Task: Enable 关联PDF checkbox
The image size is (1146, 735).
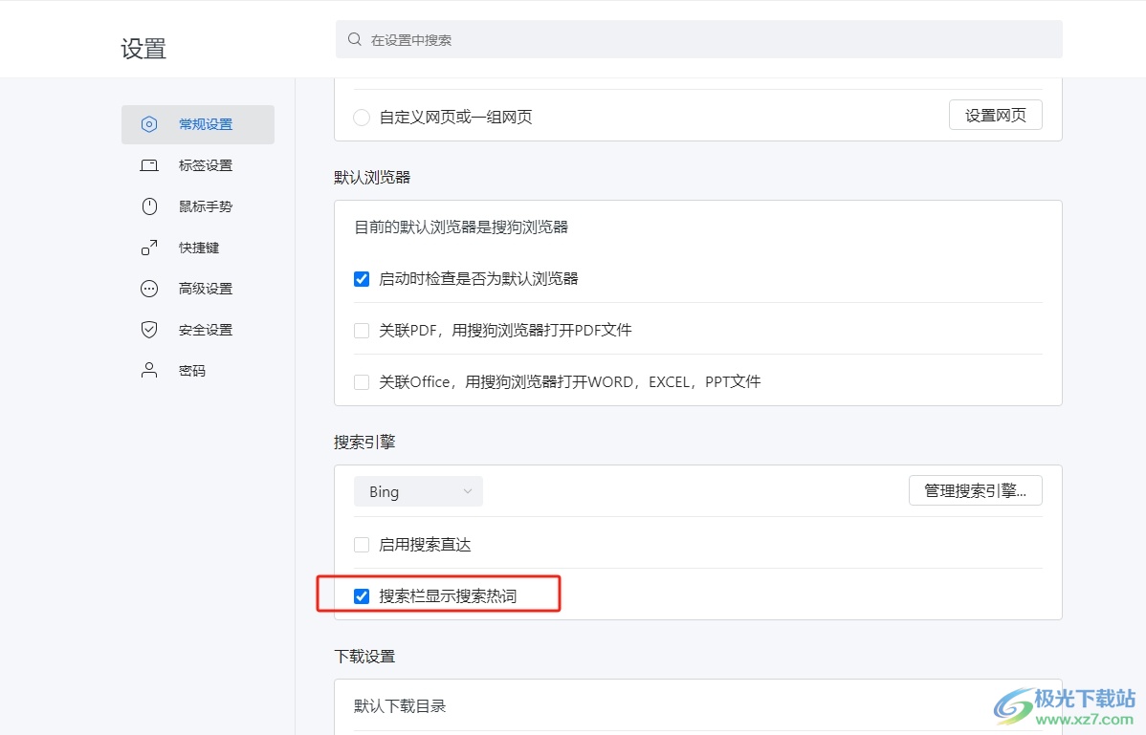Action: coord(362,331)
